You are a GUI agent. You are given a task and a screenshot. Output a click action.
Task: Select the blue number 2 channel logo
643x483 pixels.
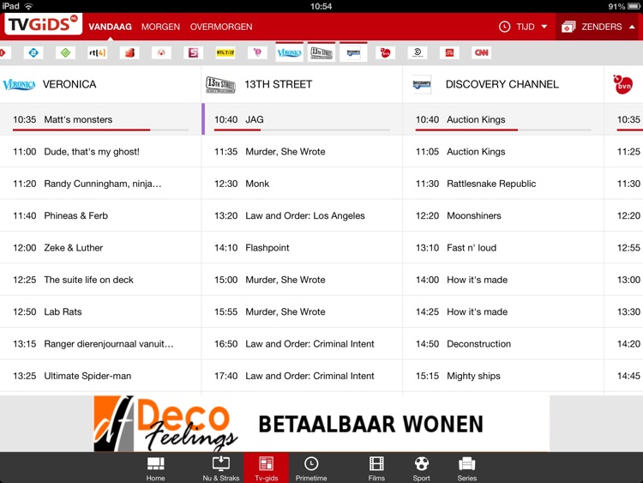33,52
